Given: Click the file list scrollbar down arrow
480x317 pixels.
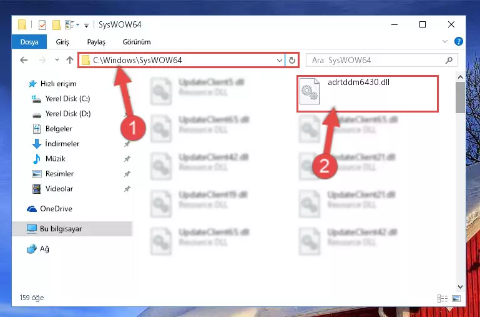Looking at the screenshot, I should [460, 287].
